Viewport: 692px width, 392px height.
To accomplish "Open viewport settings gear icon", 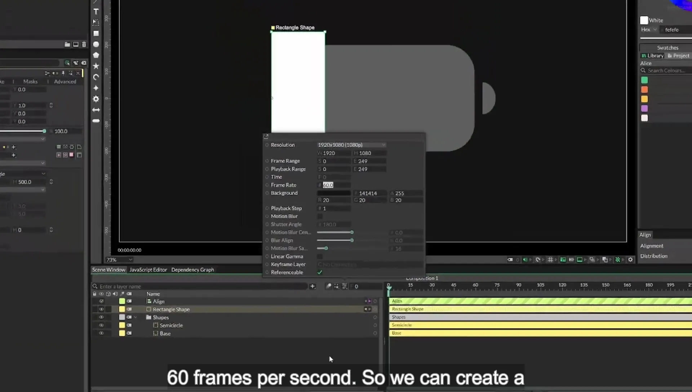I will click(630, 259).
